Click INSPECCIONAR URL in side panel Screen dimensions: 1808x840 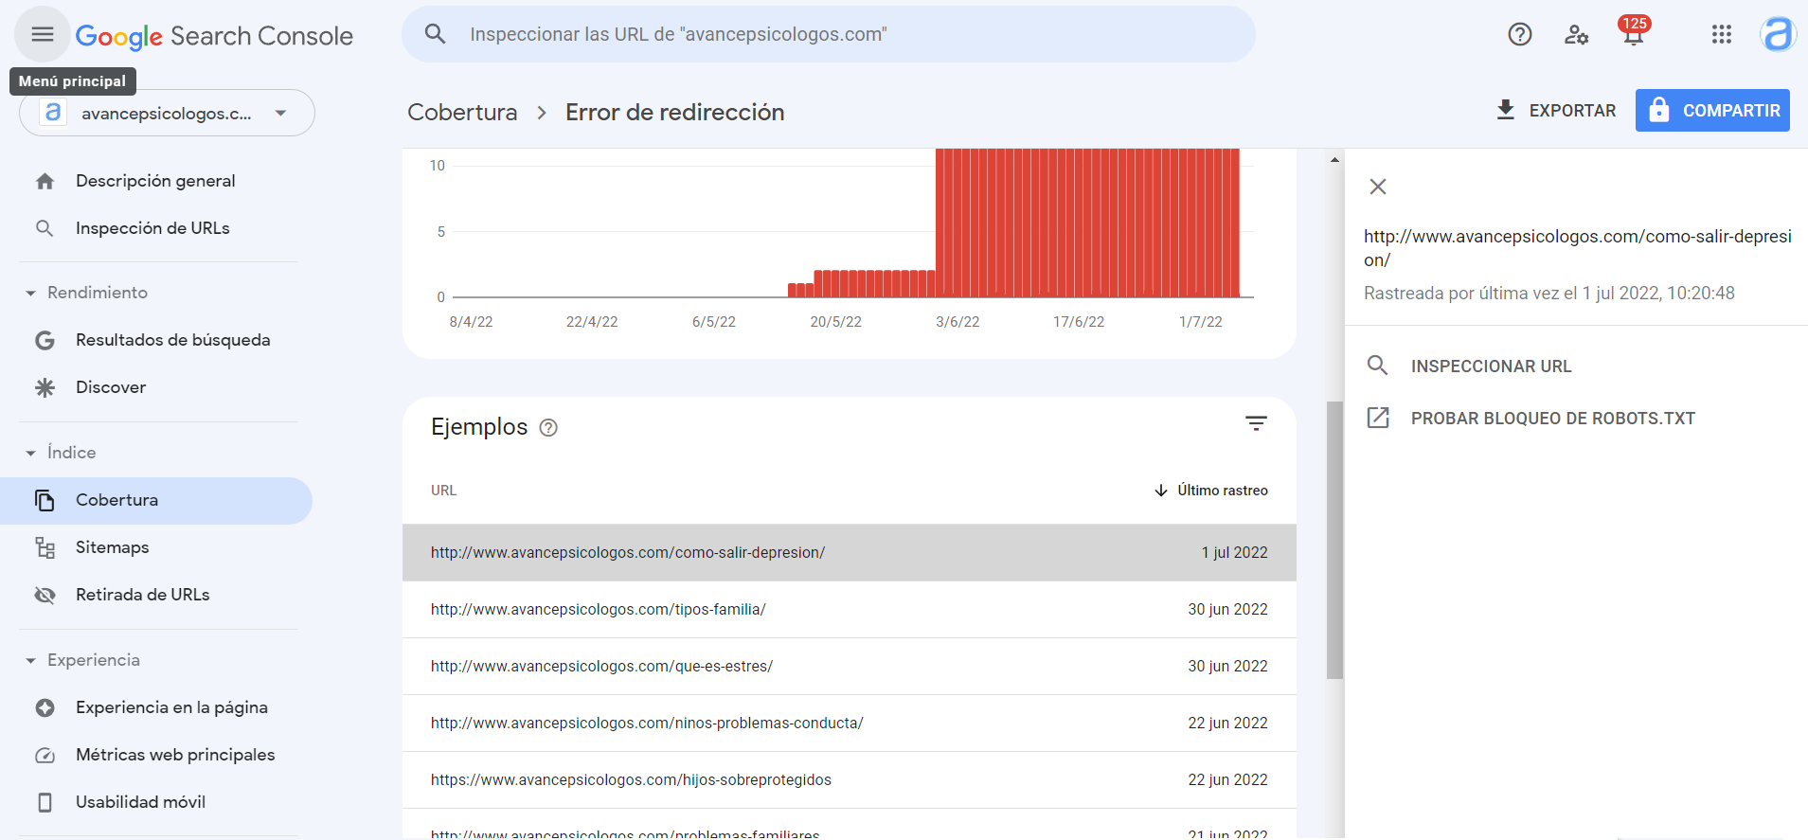(x=1491, y=366)
